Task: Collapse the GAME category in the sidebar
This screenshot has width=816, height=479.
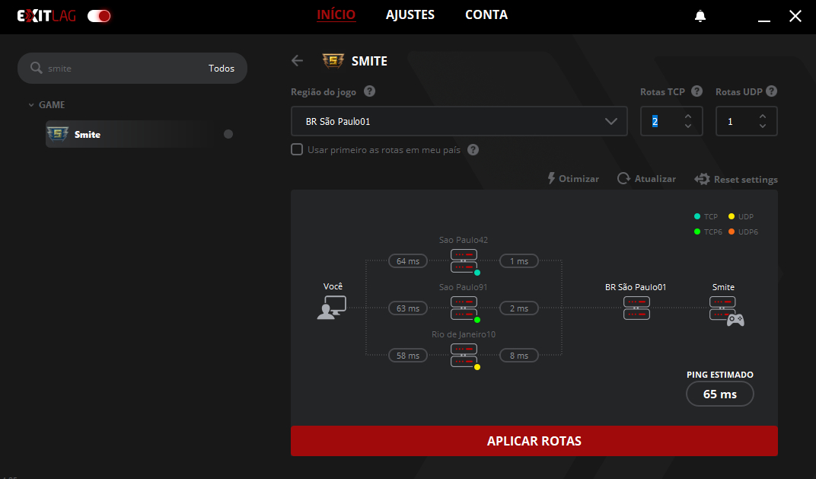Action: 31,105
